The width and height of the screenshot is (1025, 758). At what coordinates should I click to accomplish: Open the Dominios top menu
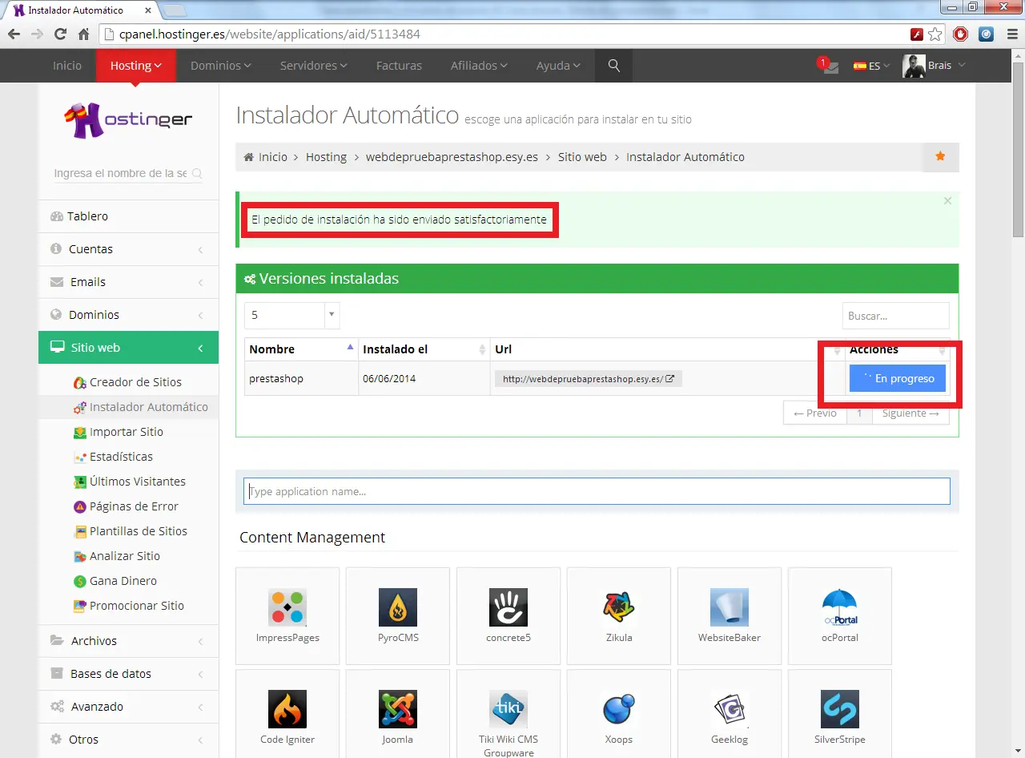coord(221,66)
